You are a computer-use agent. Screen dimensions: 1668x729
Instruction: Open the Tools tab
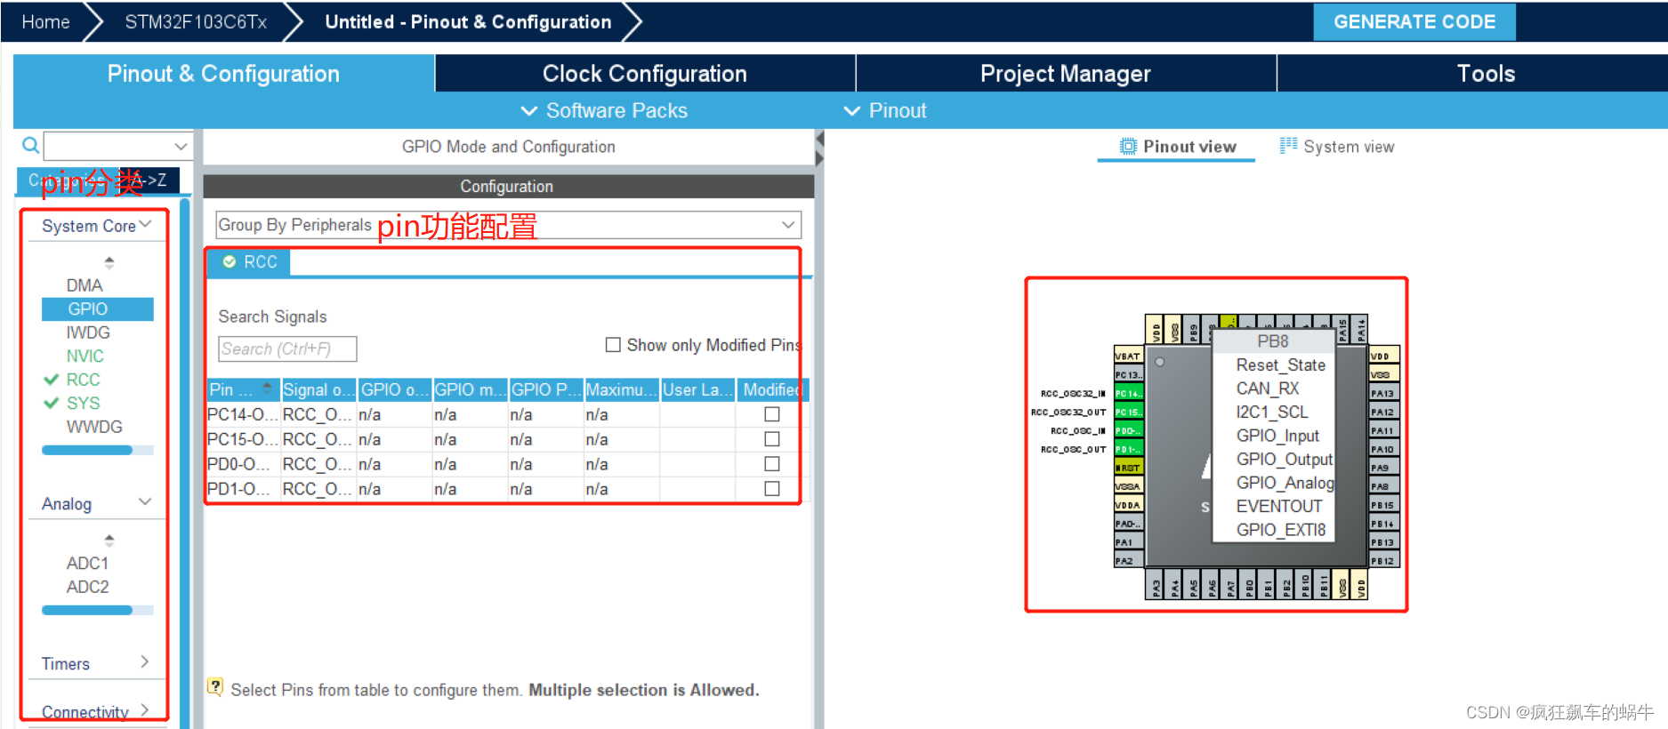1486,74
